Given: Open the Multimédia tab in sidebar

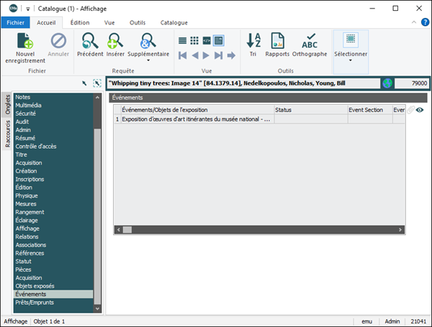Looking at the screenshot, I should click(x=30, y=105).
